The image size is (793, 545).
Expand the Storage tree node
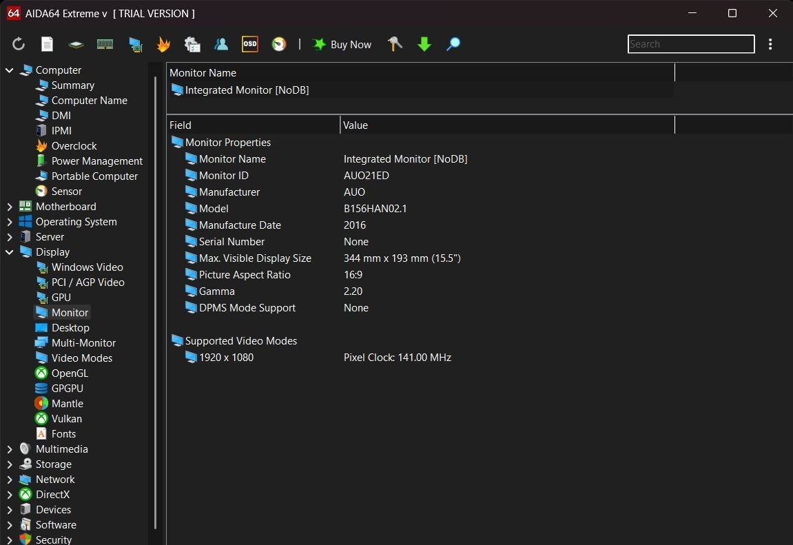click(9, 464)
